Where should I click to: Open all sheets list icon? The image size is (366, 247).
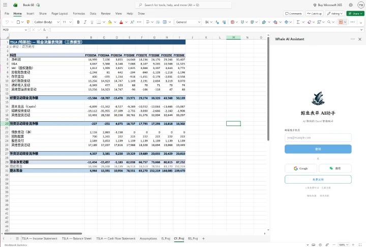click(x=17, y=238)
